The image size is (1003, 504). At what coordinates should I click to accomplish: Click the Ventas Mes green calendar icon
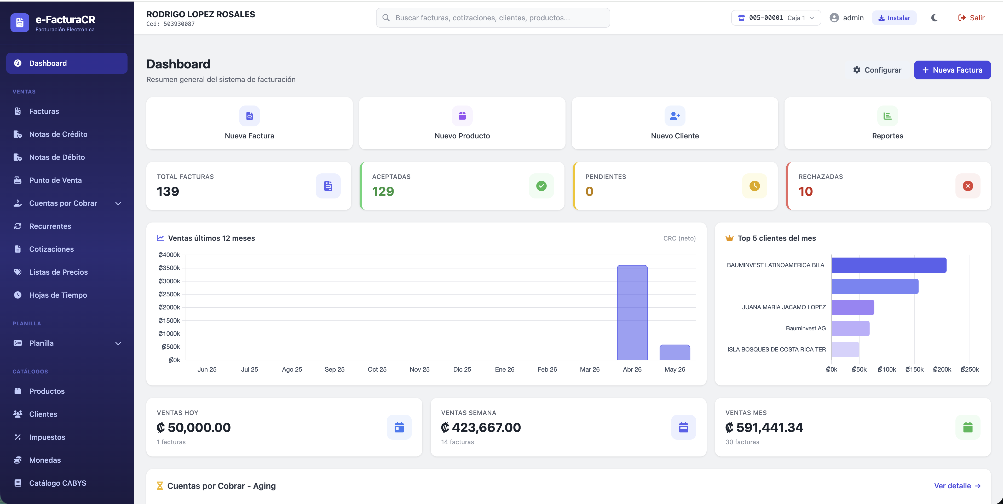967,427
